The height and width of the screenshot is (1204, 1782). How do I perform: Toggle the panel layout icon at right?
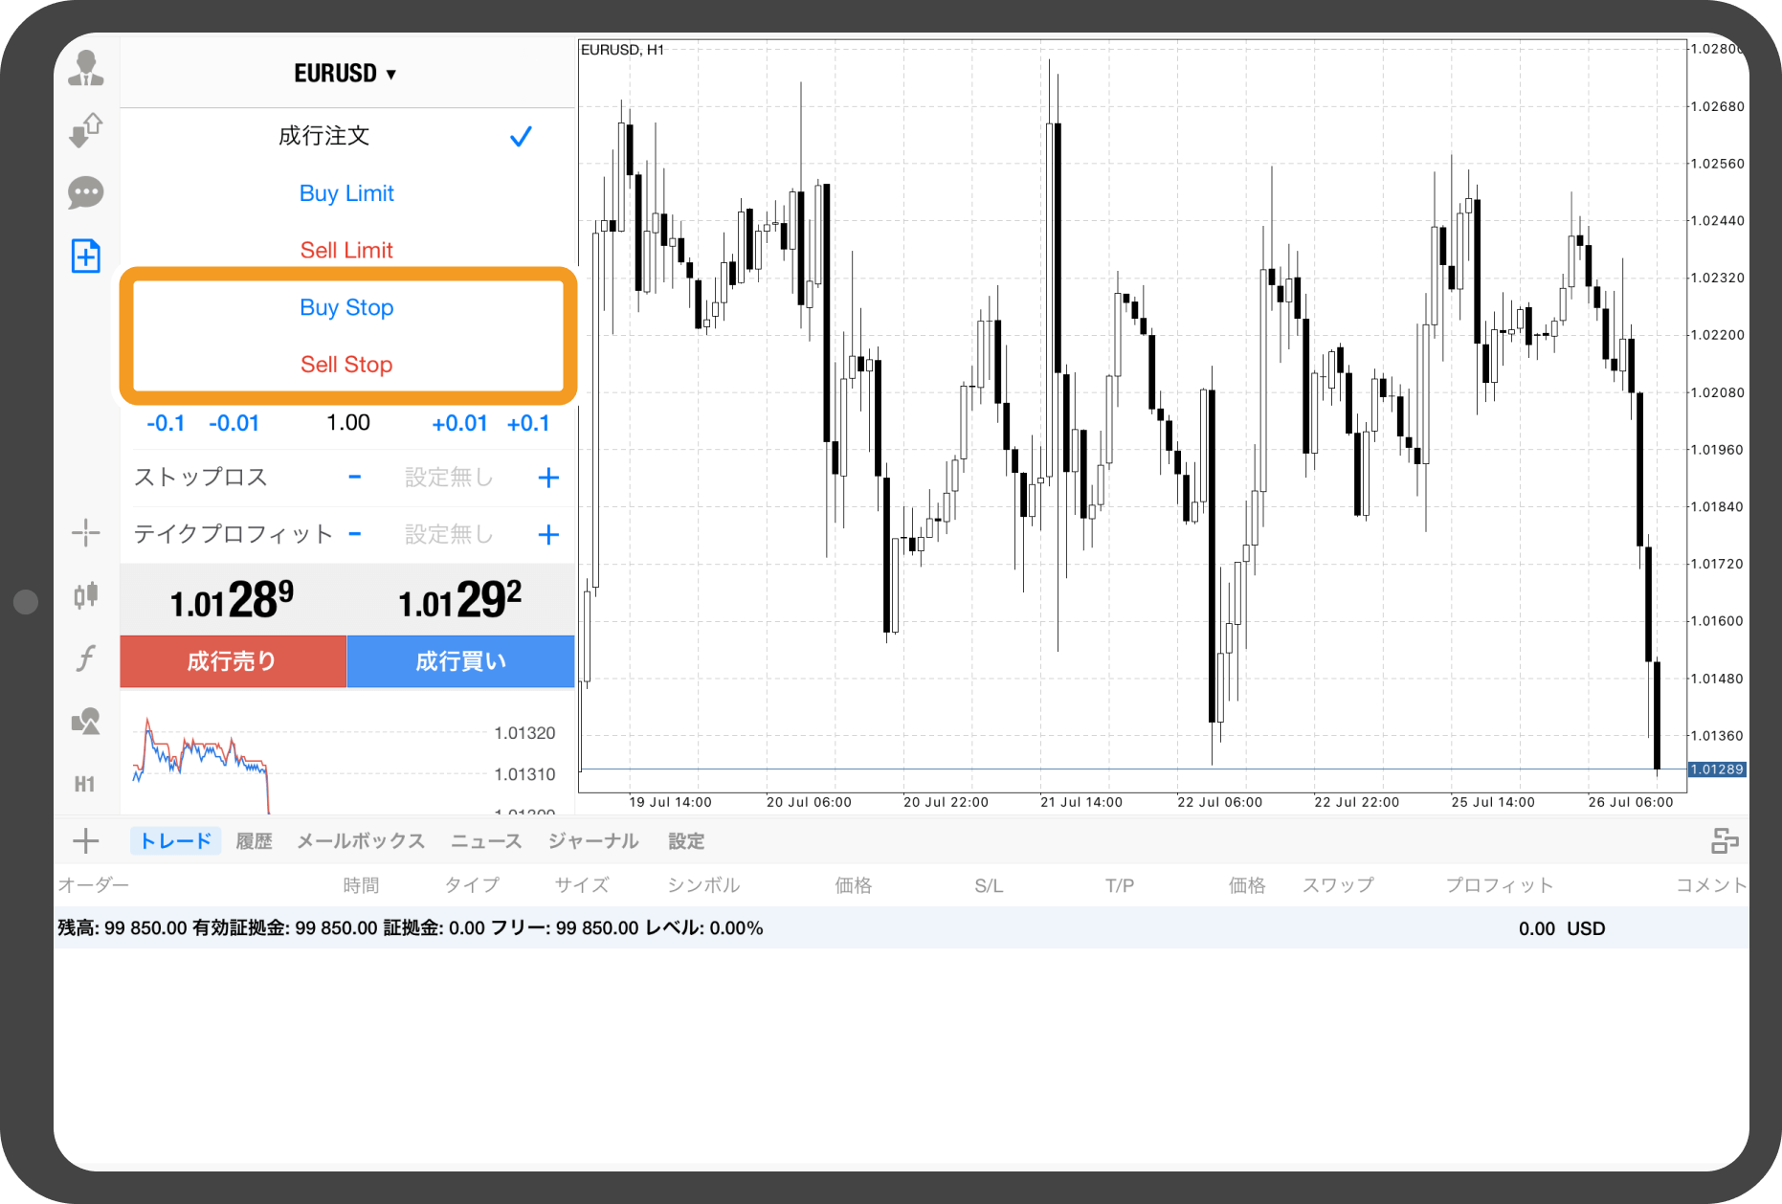pos(1725,841)
